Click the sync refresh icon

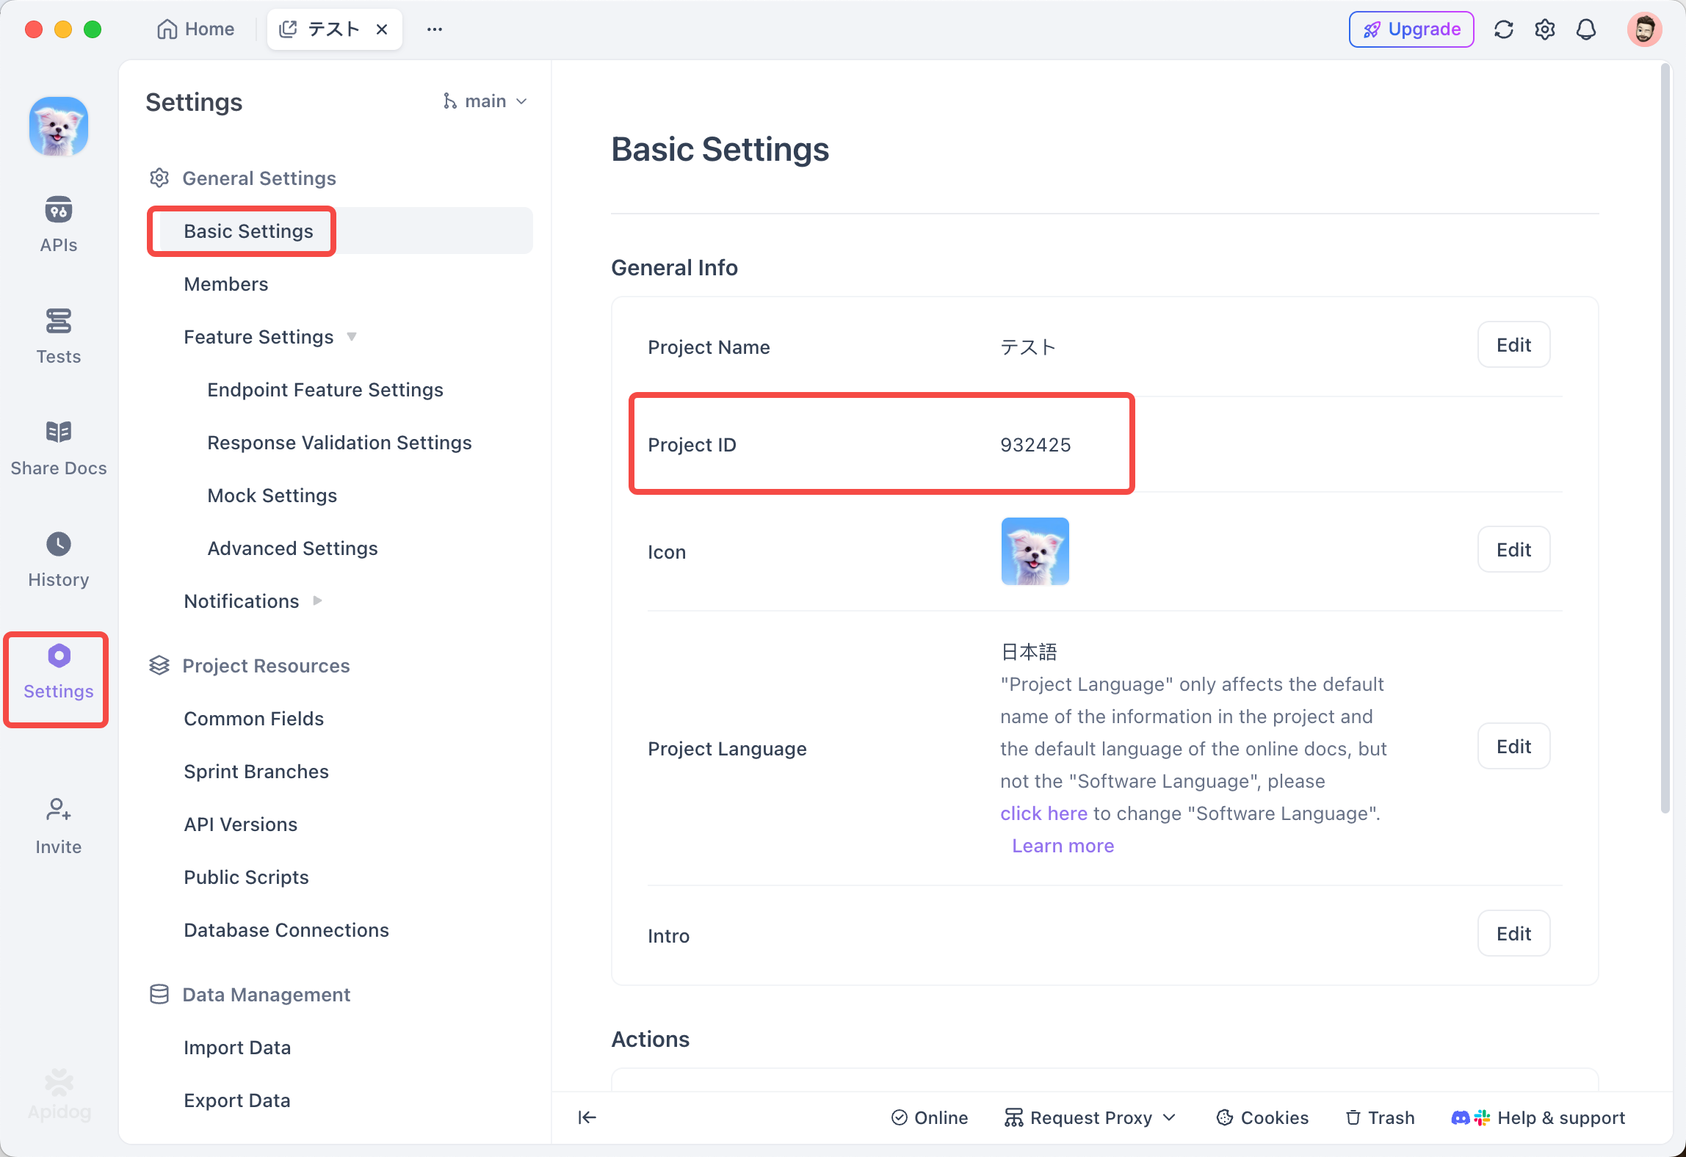tap(1503, 29)
